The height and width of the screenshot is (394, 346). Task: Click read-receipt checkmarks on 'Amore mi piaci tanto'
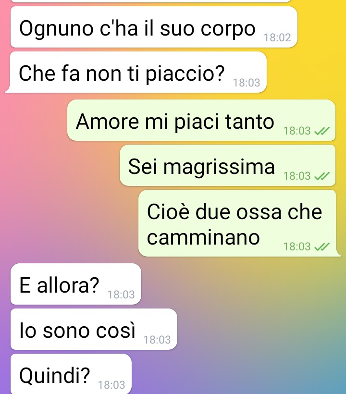(x=322, y=131)
